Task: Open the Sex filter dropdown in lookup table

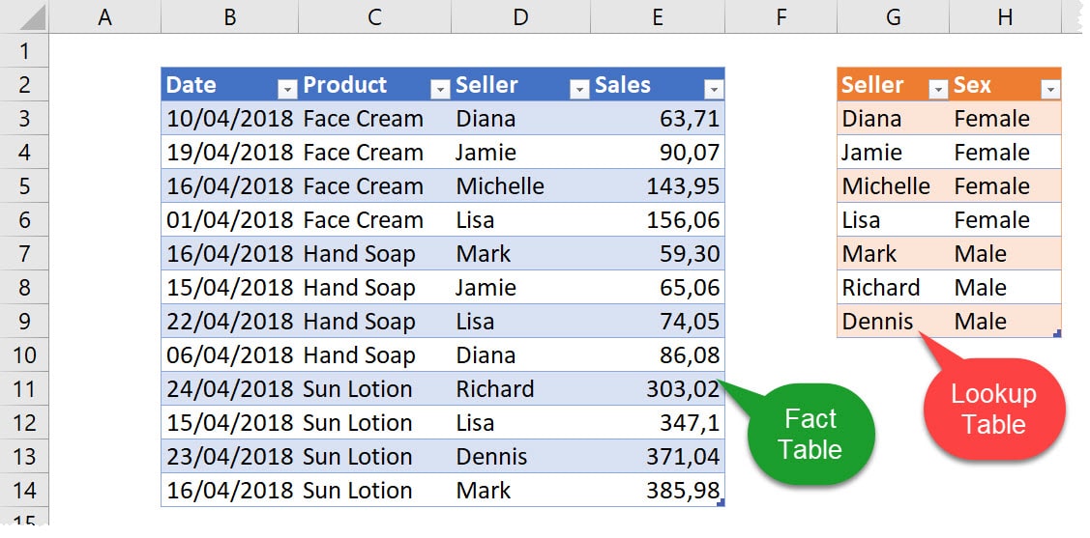Action: point(1050,89)
